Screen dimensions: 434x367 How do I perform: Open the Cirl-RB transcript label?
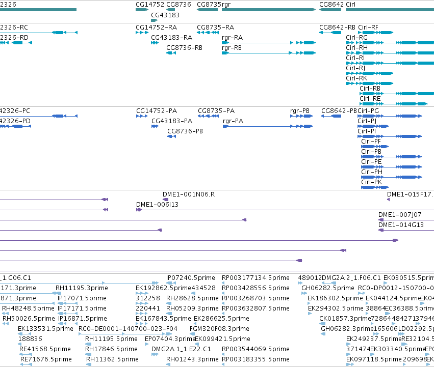[370, 89]
